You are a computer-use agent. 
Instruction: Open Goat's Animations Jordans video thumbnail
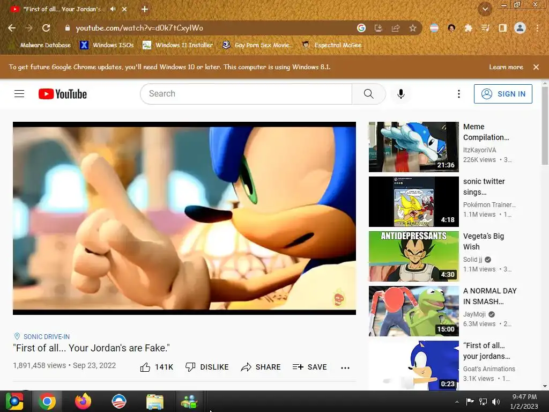coord(414,366)
